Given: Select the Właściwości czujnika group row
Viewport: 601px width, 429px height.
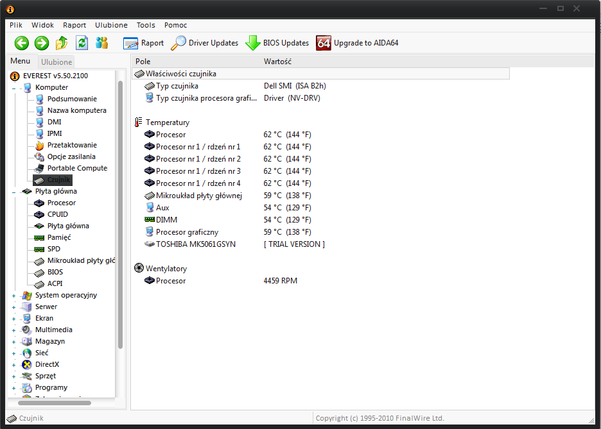Looking at the screenshot, I should click(321, 74).
